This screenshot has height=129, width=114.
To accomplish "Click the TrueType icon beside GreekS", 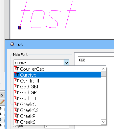I will (x=17, y=122).
